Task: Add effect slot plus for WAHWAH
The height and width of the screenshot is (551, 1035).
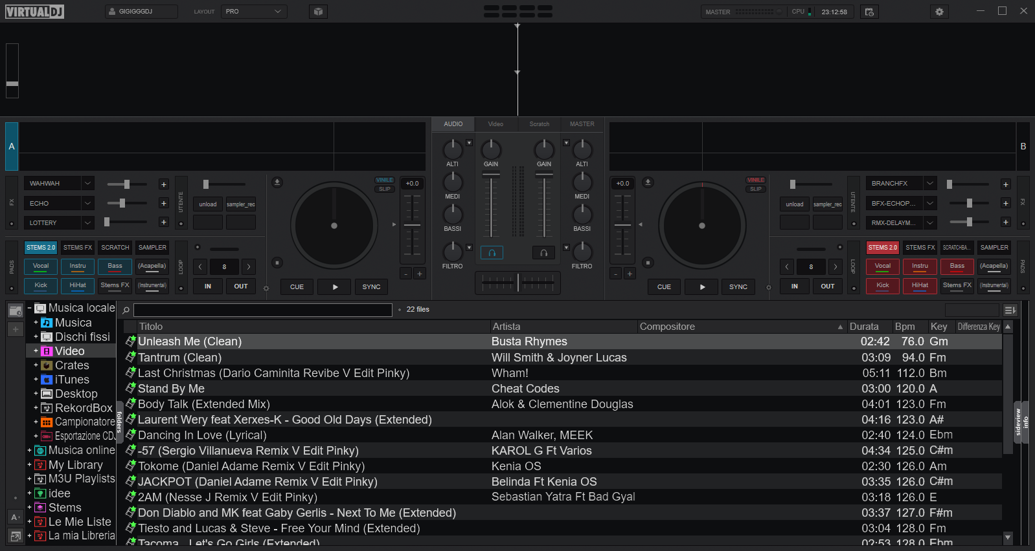Action: click(x=164, y=184)
